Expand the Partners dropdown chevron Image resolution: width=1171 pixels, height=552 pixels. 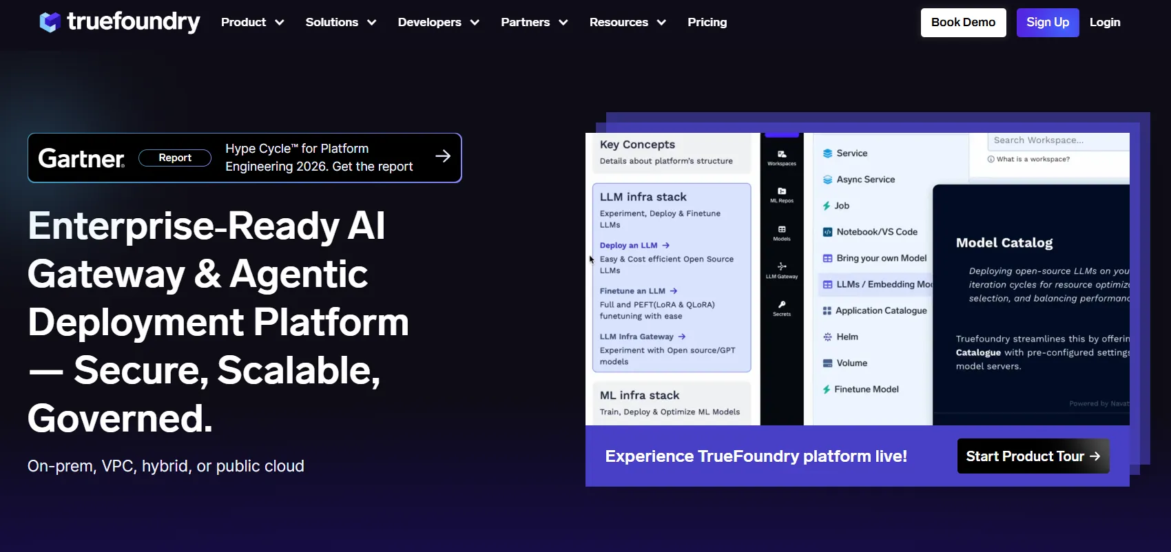[x=563, y=23]
